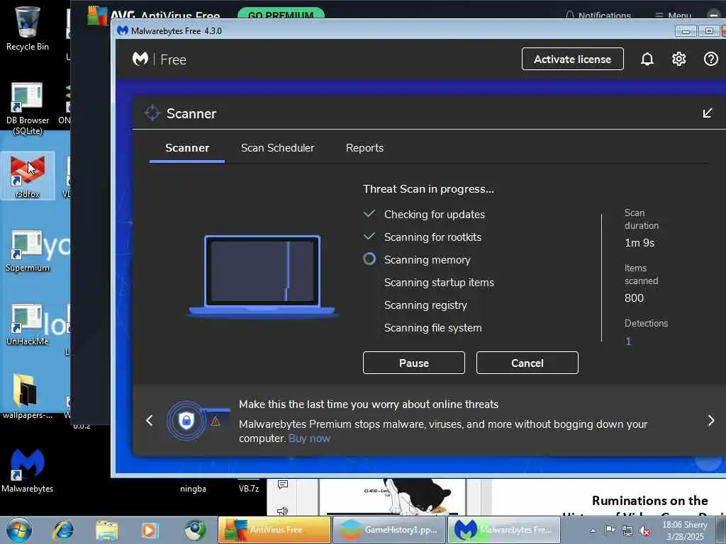
Task: Select the Malwarebytes desktop shortcut
Action: (28, 470)
